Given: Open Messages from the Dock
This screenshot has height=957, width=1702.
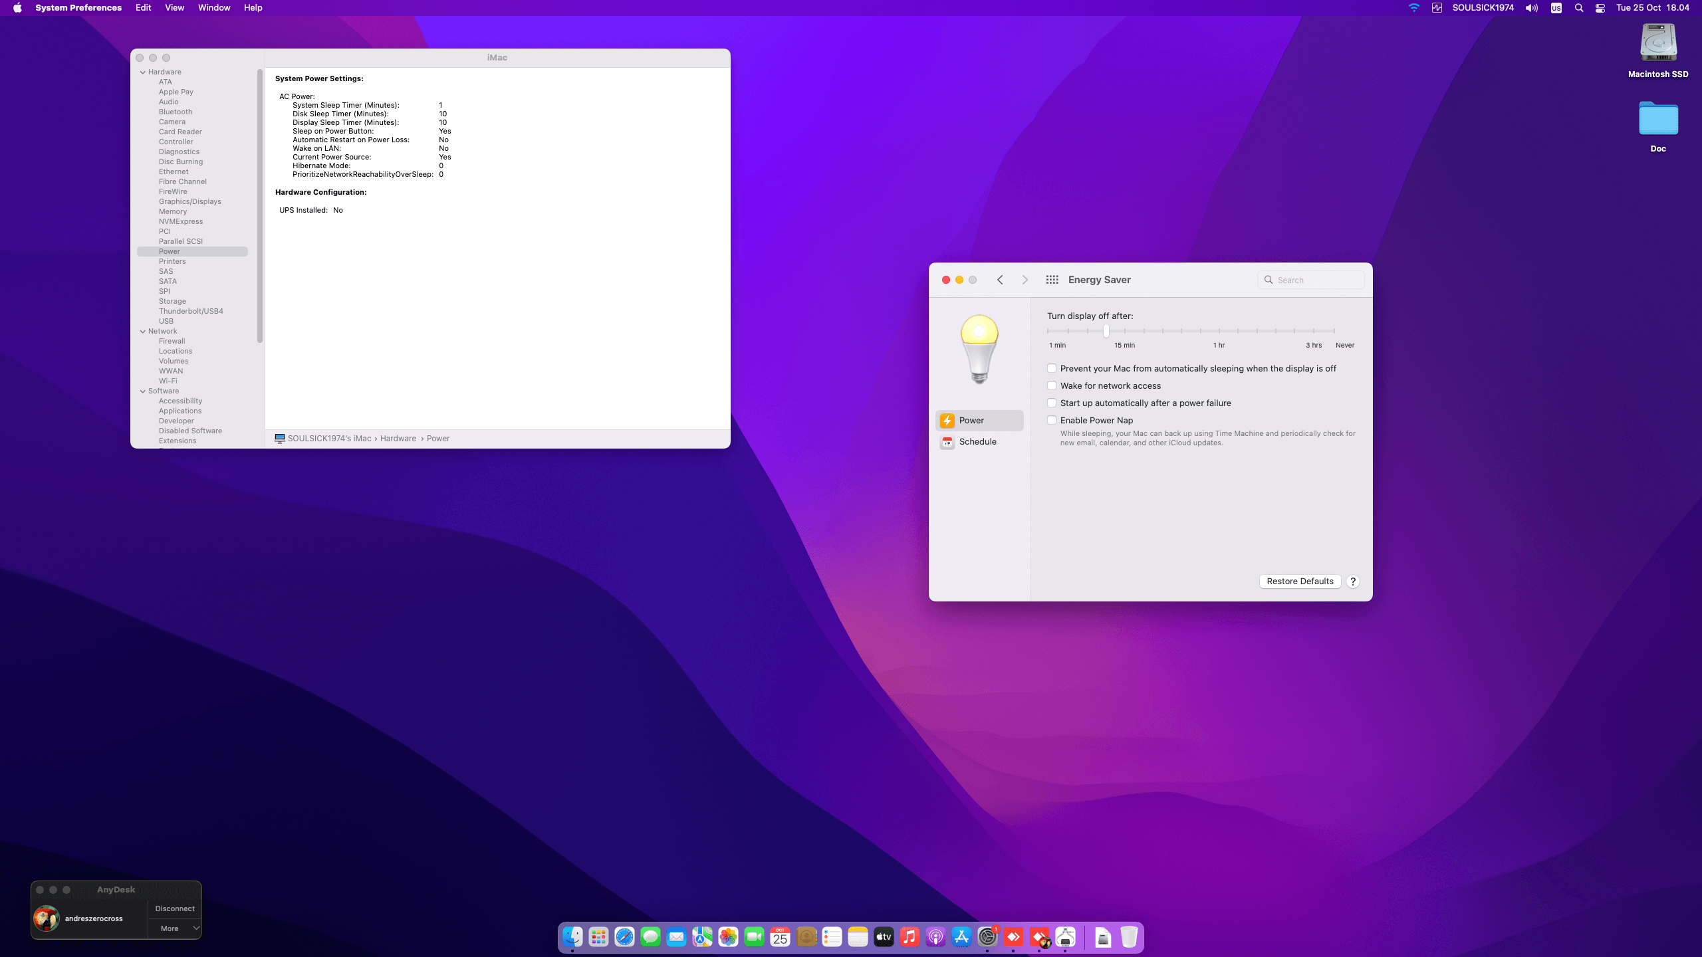Looking at the screenshot, I should tap(650, 937).
